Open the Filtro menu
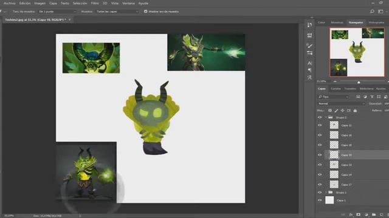The image size is (389, 218). (95, 3)
